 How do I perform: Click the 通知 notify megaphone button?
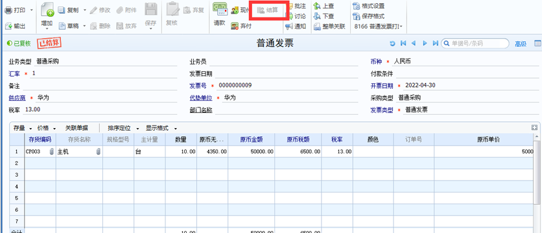click(x=296, y=26)
